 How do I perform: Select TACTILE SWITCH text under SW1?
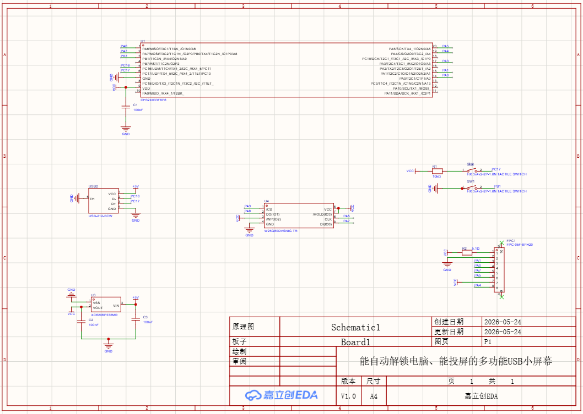point(512,191)
